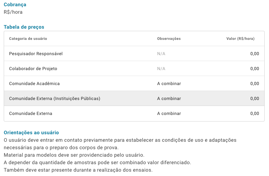Click the line starting Também deve estar presente

(x=78, y=170)
